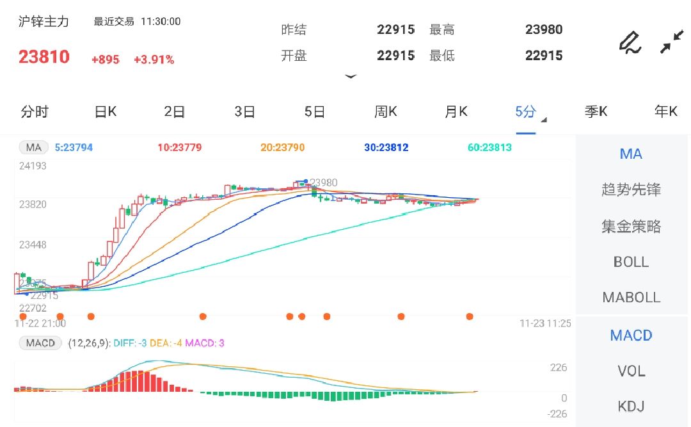
Task: Open the 周K chart tab
Action: [386, 111]
